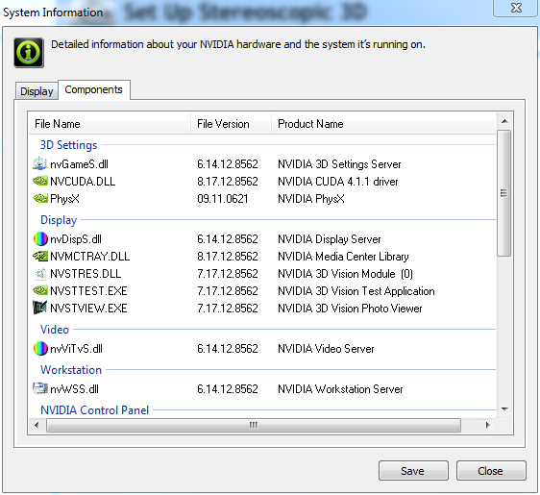Image resolution: width=540 pixels, height=495 pixels.
Task: Select the NVIDIA Control Panel group header
Action: click(x=95, y=409)
